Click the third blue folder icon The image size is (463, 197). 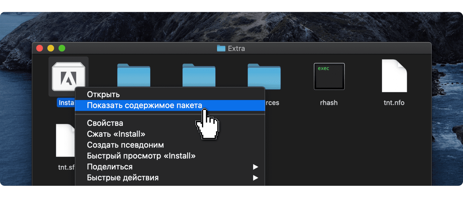pos(264,75)
